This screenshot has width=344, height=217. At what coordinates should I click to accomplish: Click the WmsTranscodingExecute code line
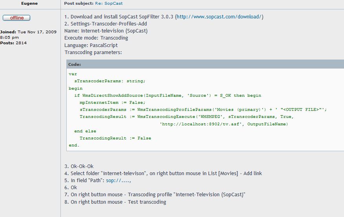point(187,117)
